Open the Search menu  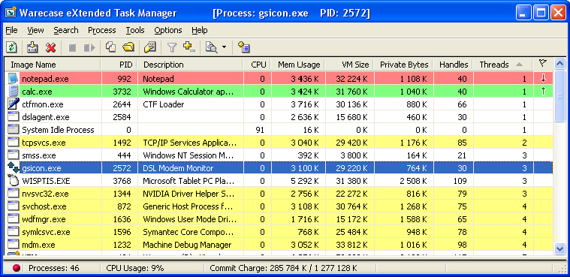[x=66, y=30]
